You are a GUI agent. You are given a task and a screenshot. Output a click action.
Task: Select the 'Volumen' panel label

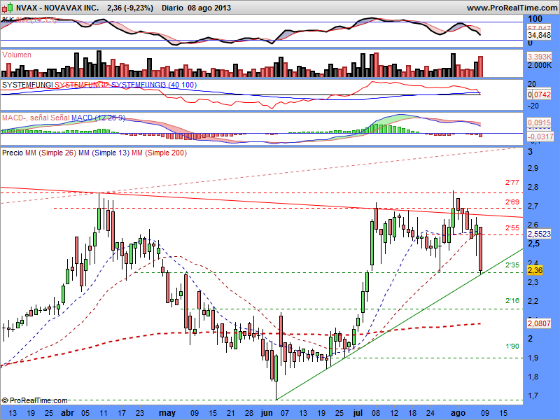click(16, 55)
